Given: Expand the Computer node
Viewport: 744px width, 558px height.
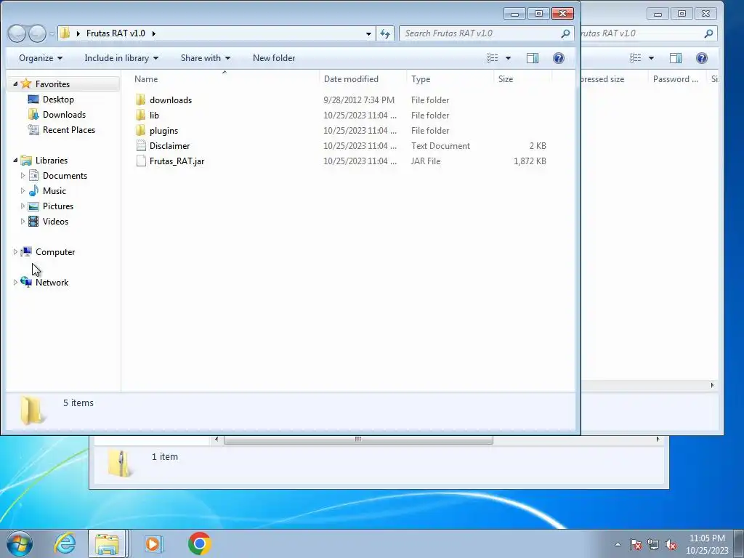Looking at the screenshot, I should click(x=15, y=252).
